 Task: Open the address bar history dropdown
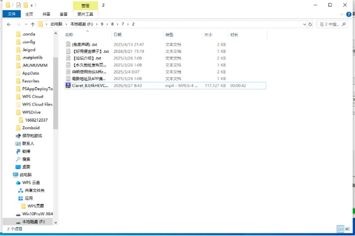[304, 24]
